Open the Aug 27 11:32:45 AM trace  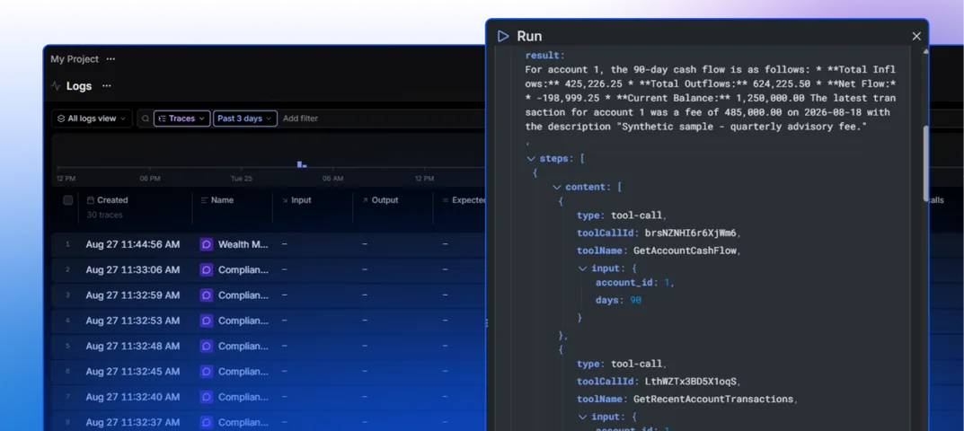tap(133, 372)
